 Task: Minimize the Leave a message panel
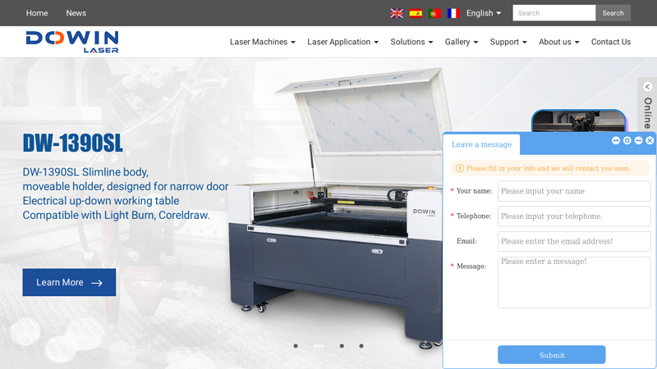[x=638, y=140]
